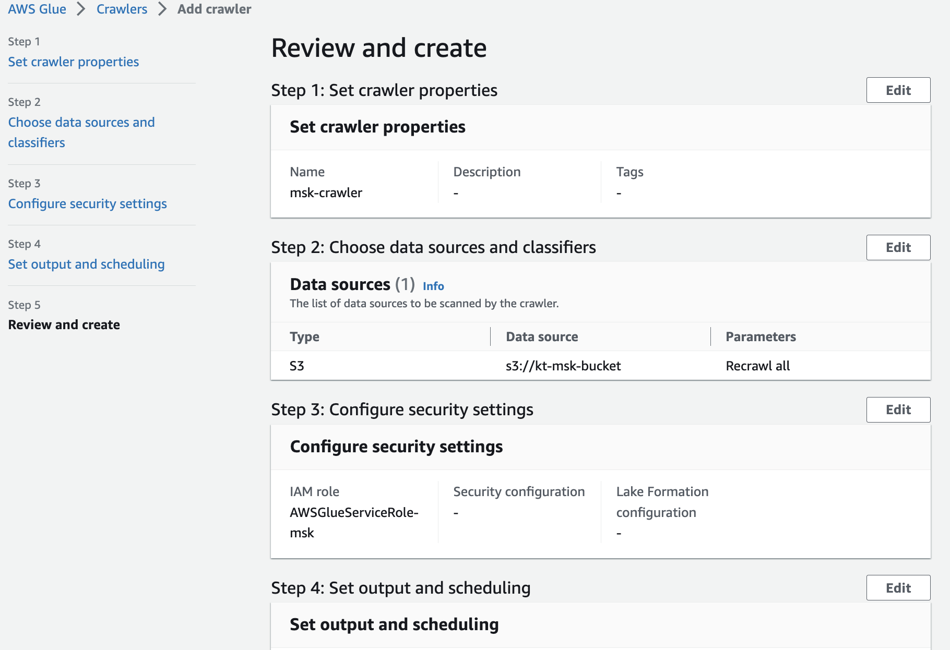Image resolution: width=950 pixels, height=650 pixels.
Task: Click the data sources description text
Action: point(424,303)
